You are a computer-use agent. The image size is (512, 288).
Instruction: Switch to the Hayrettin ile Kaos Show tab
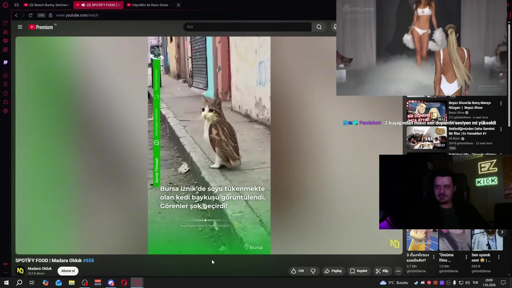[x=149, y=5]
